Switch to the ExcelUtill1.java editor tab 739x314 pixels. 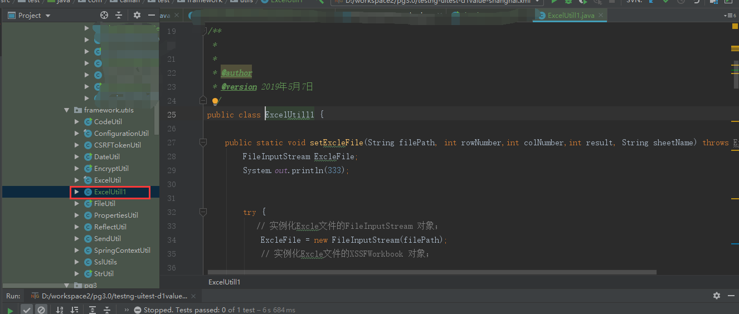coord(571,16)
